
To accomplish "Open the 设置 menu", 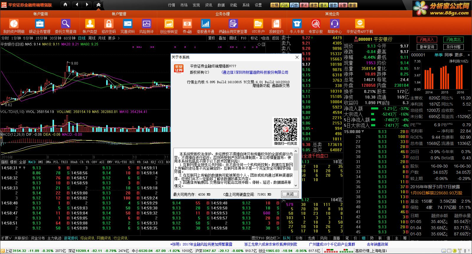I will pos(258,5).
